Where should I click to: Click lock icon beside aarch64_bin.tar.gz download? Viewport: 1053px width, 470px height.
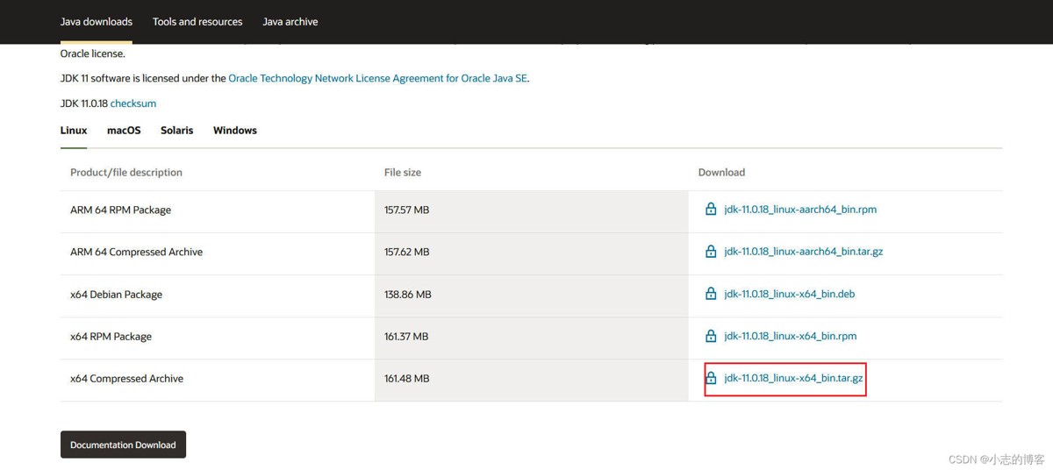tap(711, 252)
